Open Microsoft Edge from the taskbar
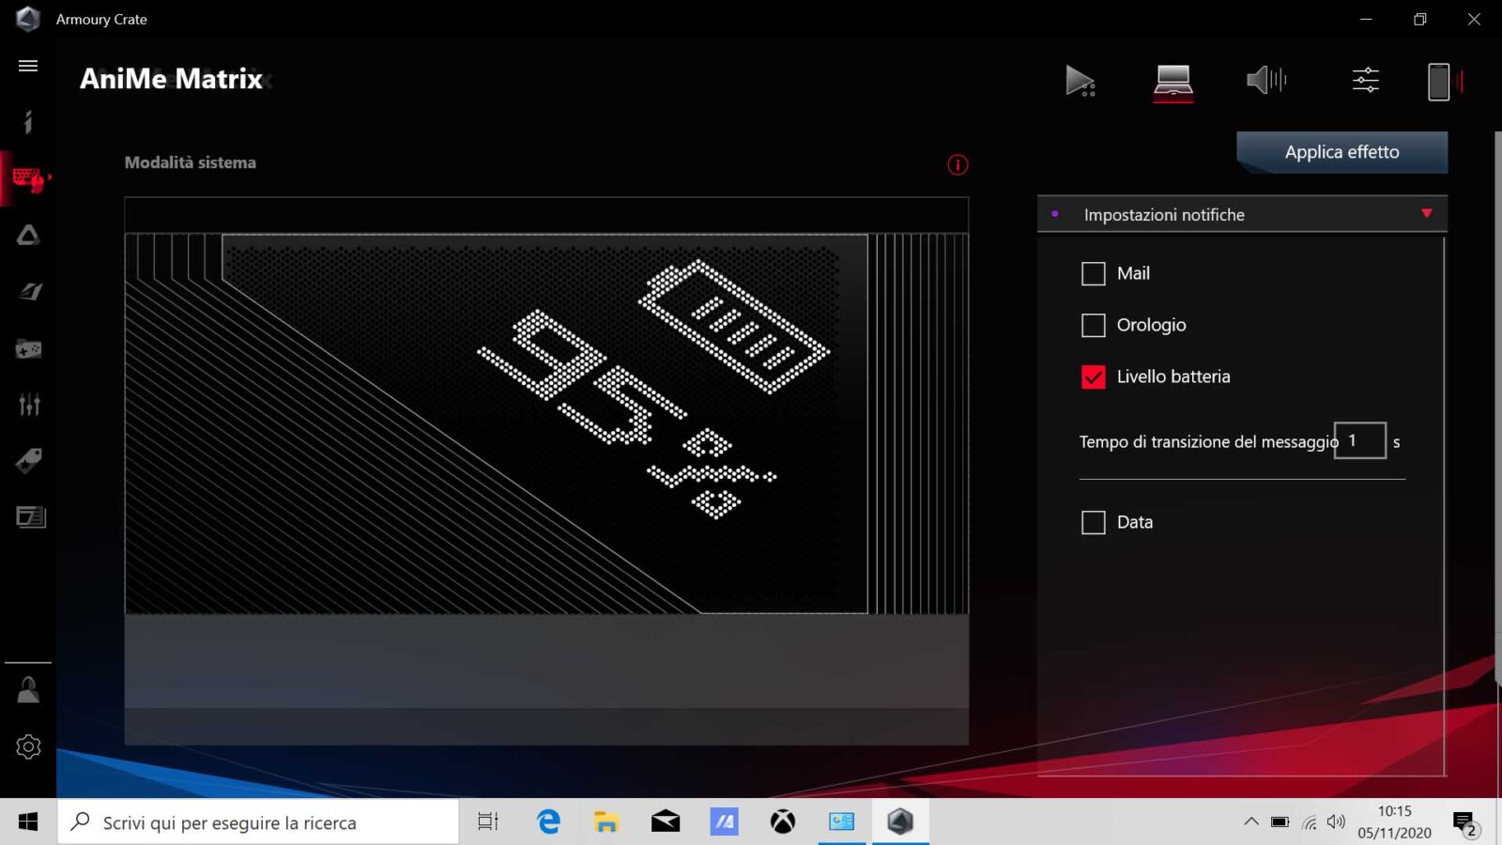Viewport: 1502px width, 845px height. pos(548,822)
